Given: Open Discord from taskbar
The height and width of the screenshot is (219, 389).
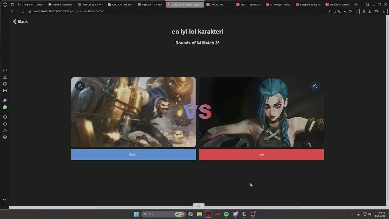Looking at the screenshot, I should pos(235,214).
